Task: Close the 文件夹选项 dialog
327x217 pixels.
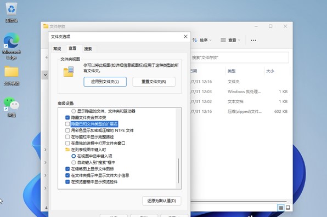Action: pyautogui.click(x=185, y=37)
